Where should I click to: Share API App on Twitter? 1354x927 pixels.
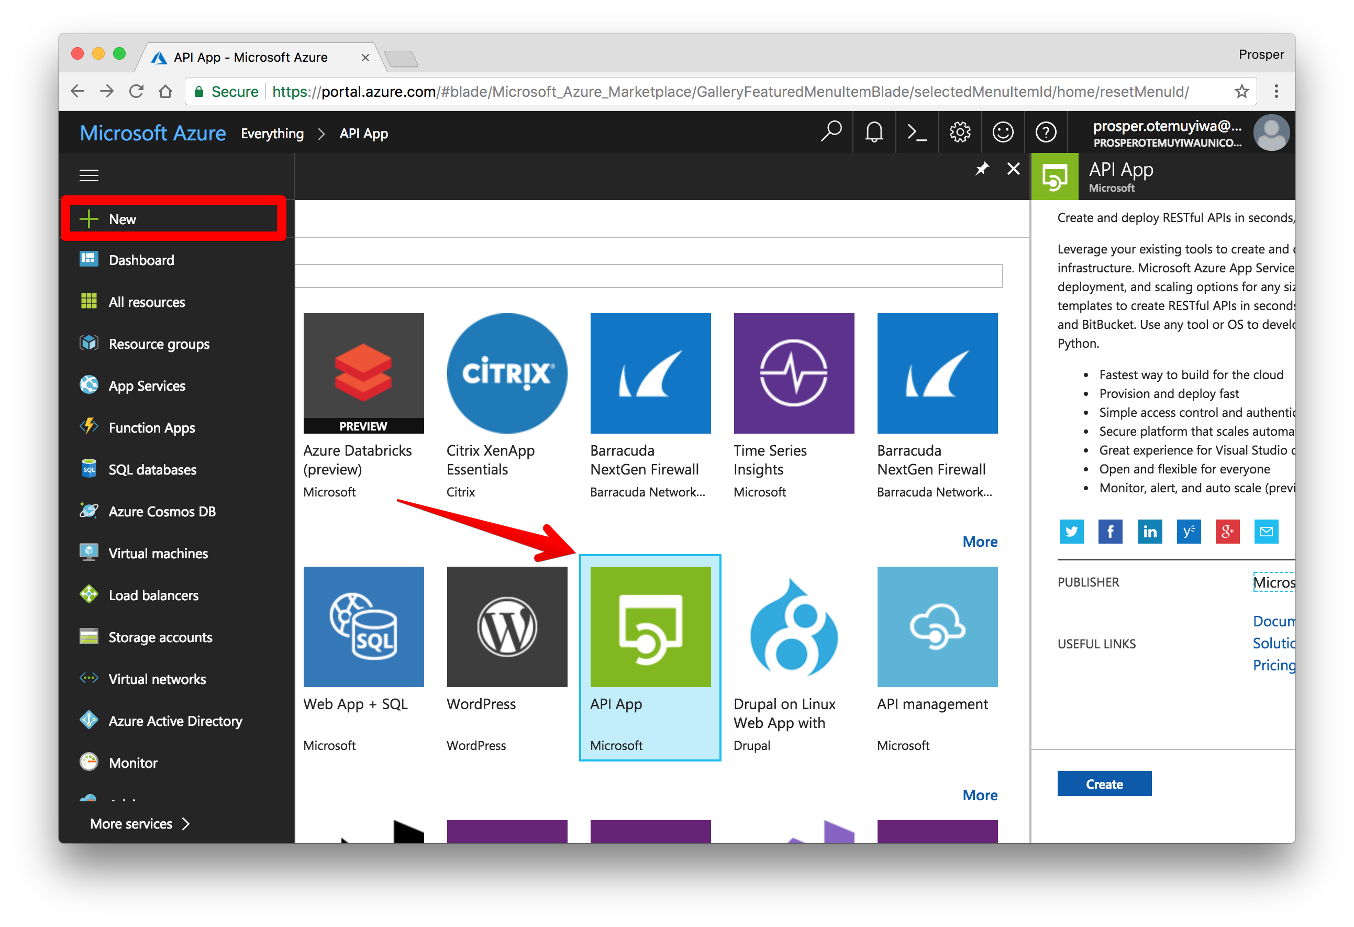(x=1071, y=532)
